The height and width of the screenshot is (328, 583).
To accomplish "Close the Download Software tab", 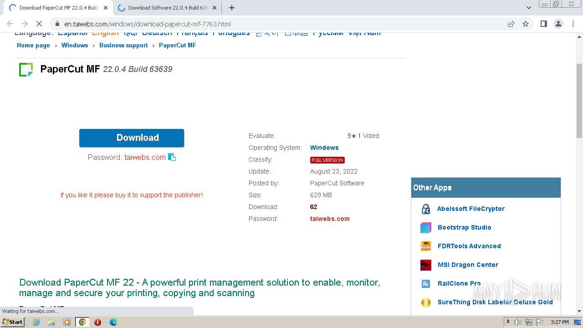I will pyautogui.click(x=215, y=8).
